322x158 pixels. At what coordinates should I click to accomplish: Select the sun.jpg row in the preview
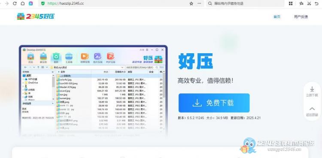click(x=109, y=94)
